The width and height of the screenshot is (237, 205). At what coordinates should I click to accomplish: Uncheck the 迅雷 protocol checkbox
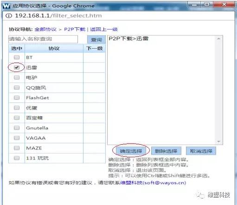click(17, 67)
